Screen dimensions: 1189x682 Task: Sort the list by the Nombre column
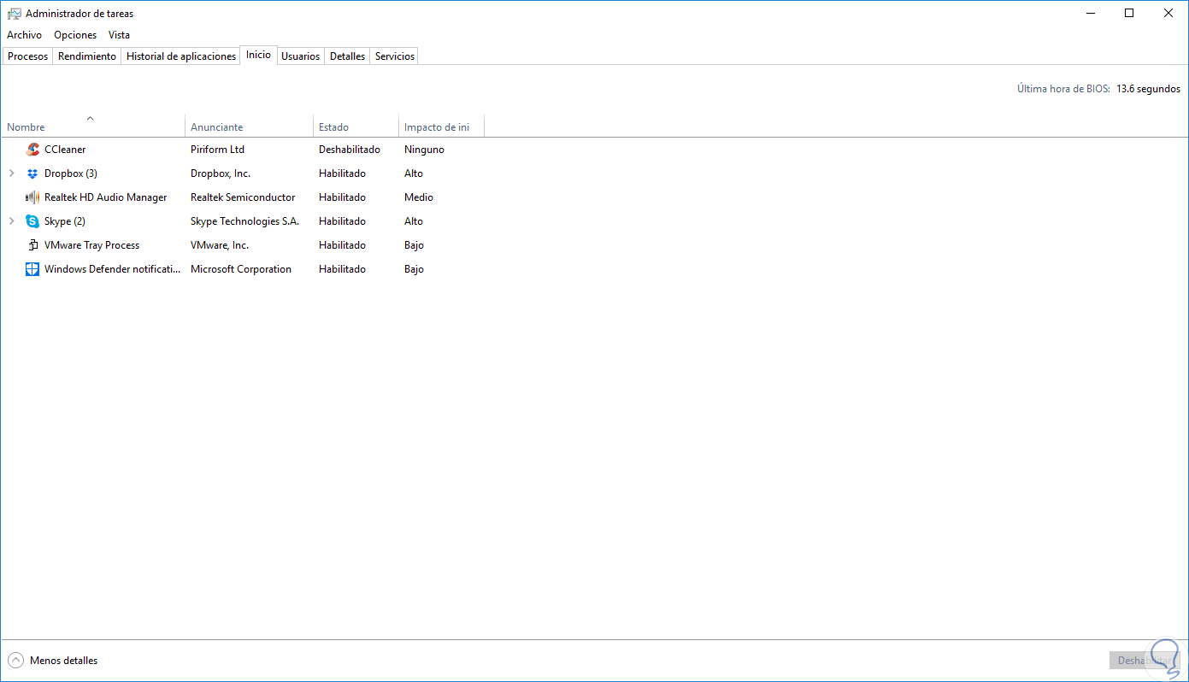coord(93,126)
